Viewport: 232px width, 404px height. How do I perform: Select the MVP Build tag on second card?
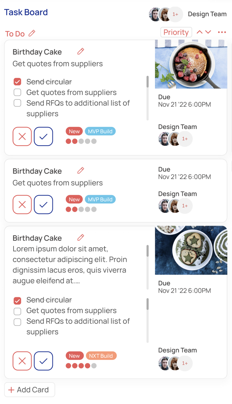100,200
